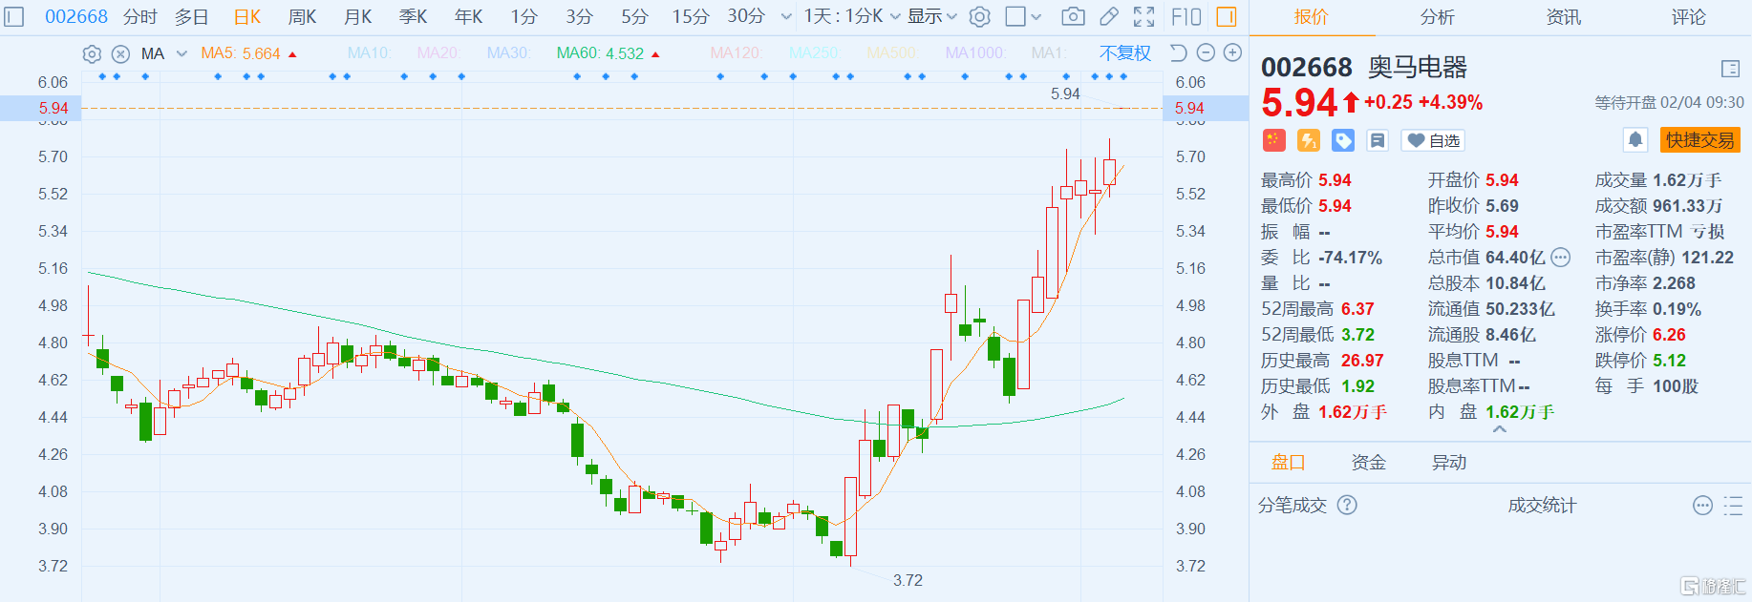Take a chart screenshot with camera icon
Image resolution: width=1752 pixels, height=602 pixels.
click(1073, 16)
